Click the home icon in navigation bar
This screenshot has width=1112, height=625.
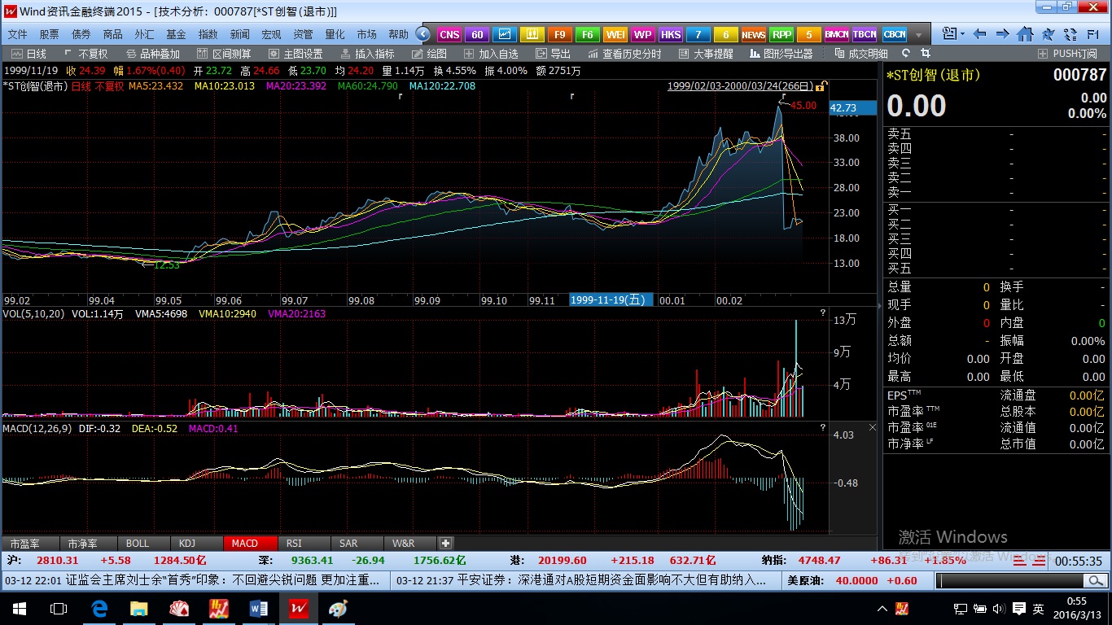point(1025,34)
